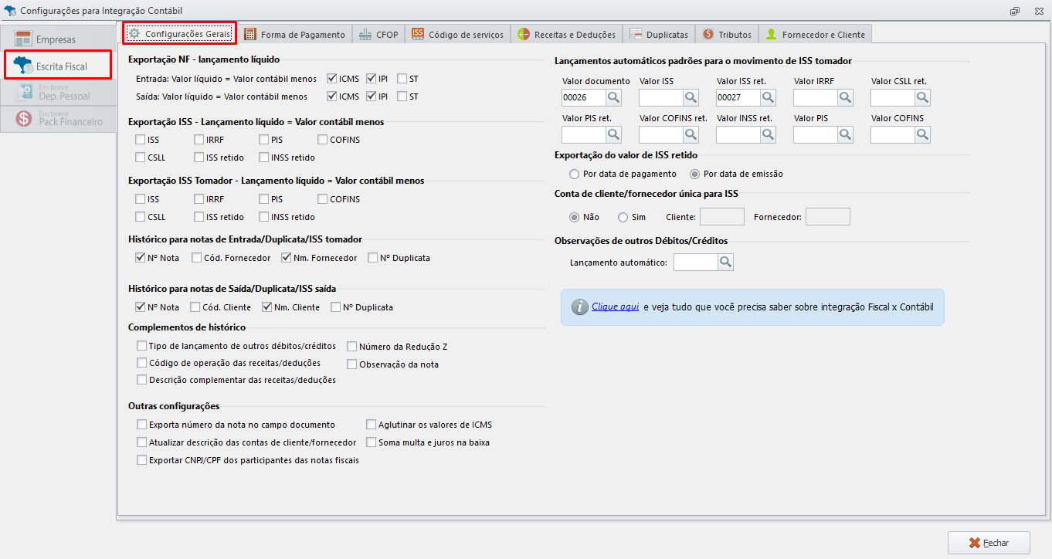Click the Valor COFINS search icon
The height and width of the screenshot is (559, 1052).
click(922, 134)
